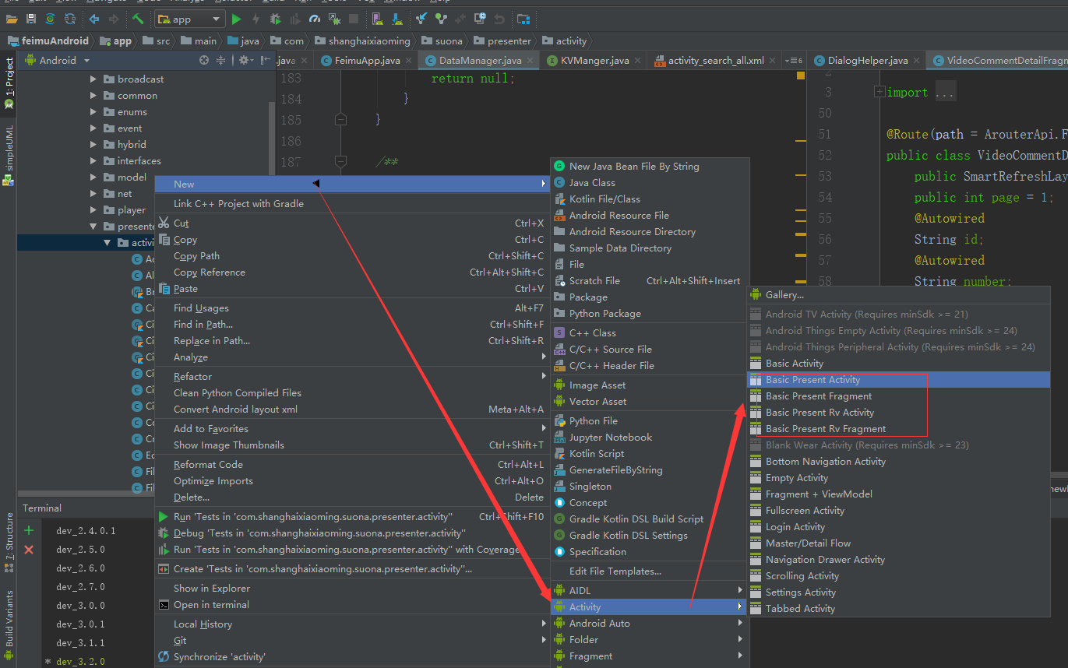The height and width of the screenshot is (668, 1068).
Task: Open the Local History submenu
Action: [352, 624]
